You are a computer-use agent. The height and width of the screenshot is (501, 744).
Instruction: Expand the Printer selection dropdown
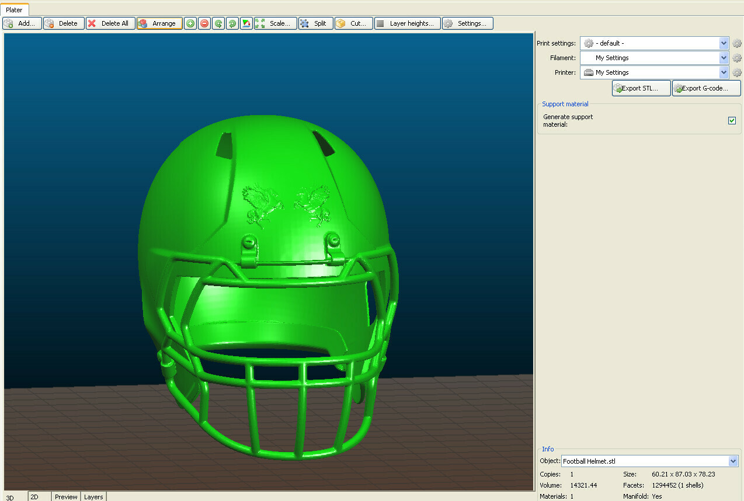(723, 72)
